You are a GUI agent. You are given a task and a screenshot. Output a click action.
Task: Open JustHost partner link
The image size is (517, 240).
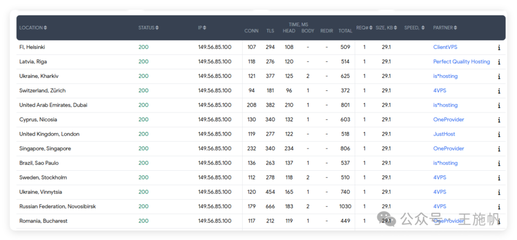point(444,134)
